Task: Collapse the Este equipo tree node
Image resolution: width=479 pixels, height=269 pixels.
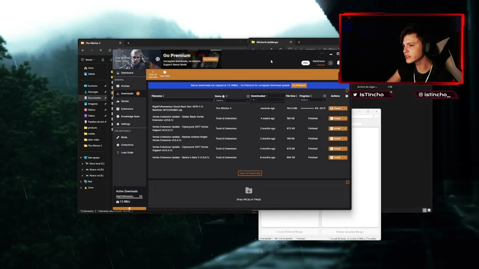Action: point(81,158)
